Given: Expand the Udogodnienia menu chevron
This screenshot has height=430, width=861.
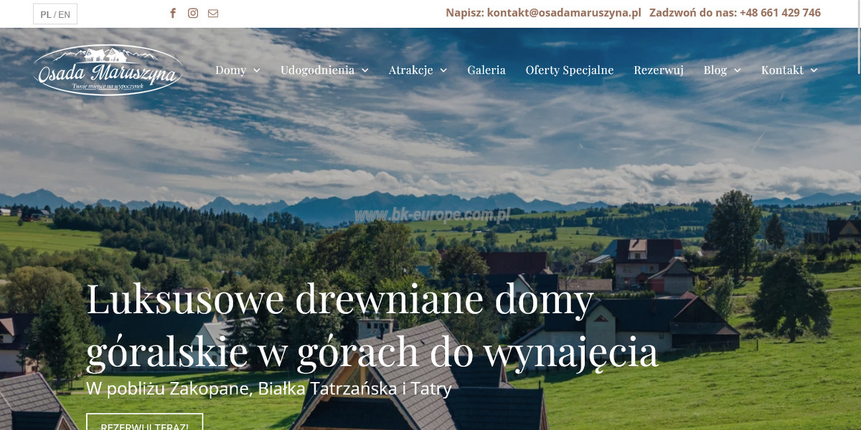Looking at the screenshot, I should pyautogui.click(x=365, y=70).
